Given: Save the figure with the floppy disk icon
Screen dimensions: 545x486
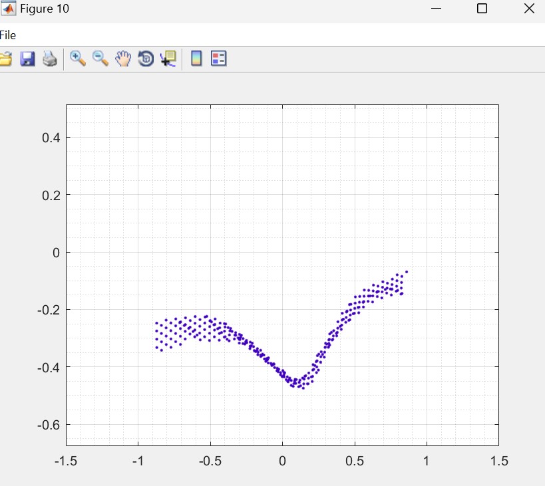Looking at the screenshot, I should click(x=27, y=59).
